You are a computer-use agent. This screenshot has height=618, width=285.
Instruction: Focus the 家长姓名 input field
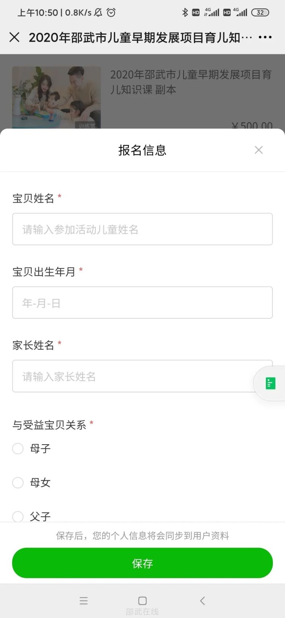pos(133,376)
